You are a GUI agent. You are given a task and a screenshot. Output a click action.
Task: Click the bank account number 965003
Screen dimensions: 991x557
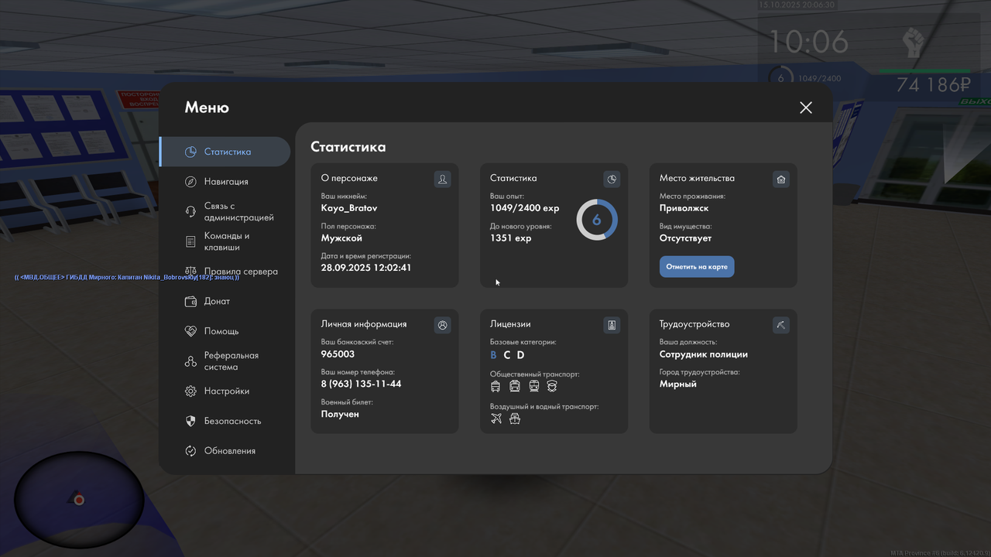(338, 354)
